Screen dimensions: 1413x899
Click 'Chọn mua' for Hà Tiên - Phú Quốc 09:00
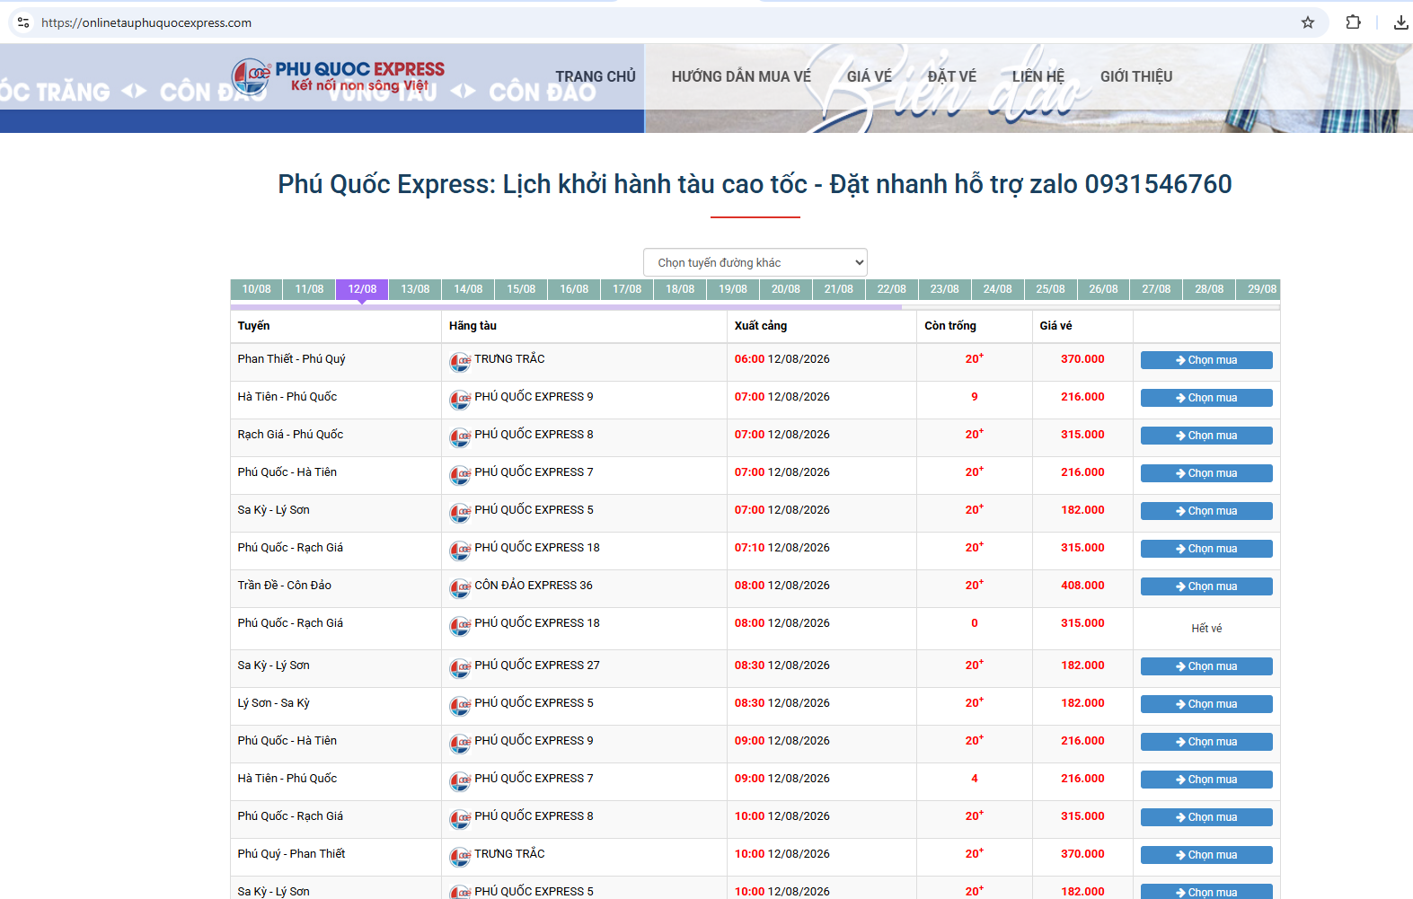[1206, 780]
